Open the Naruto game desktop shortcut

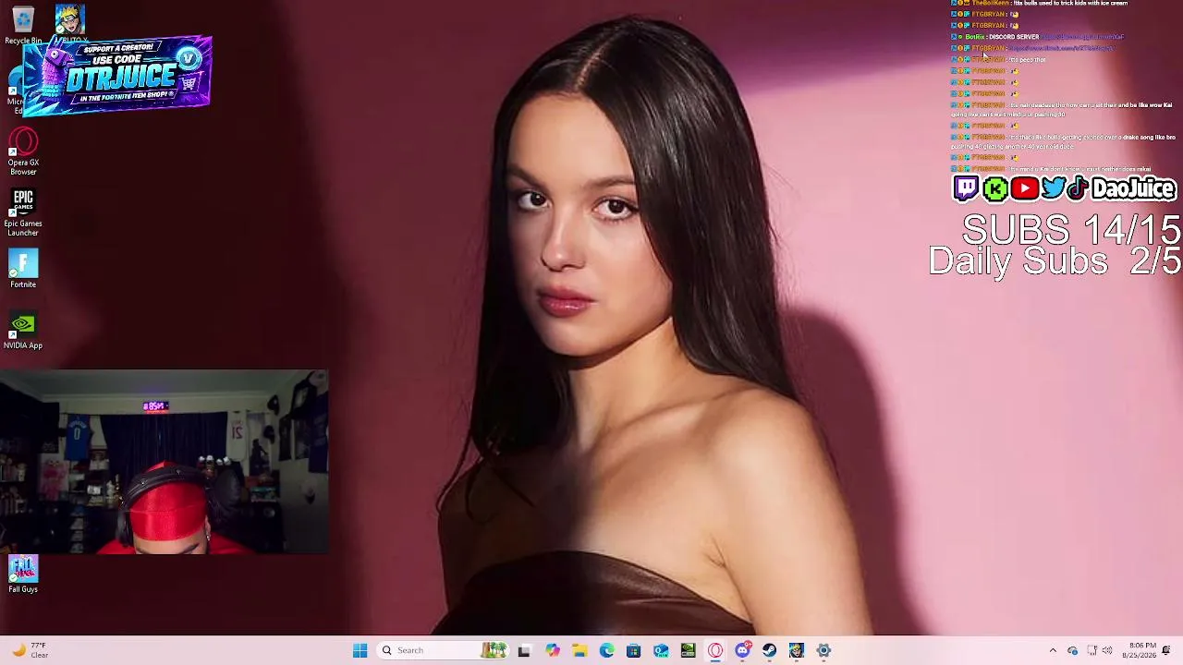[70, 20]
